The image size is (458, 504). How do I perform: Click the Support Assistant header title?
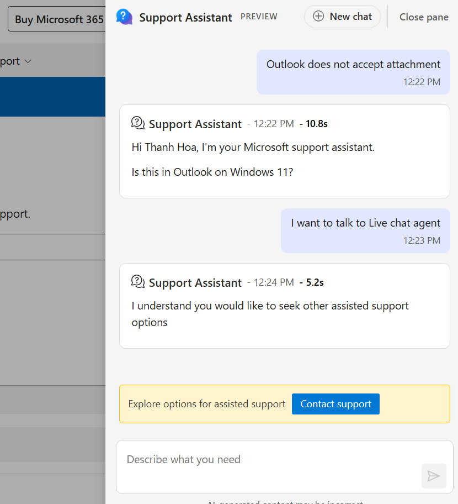[x=185, y=17]
